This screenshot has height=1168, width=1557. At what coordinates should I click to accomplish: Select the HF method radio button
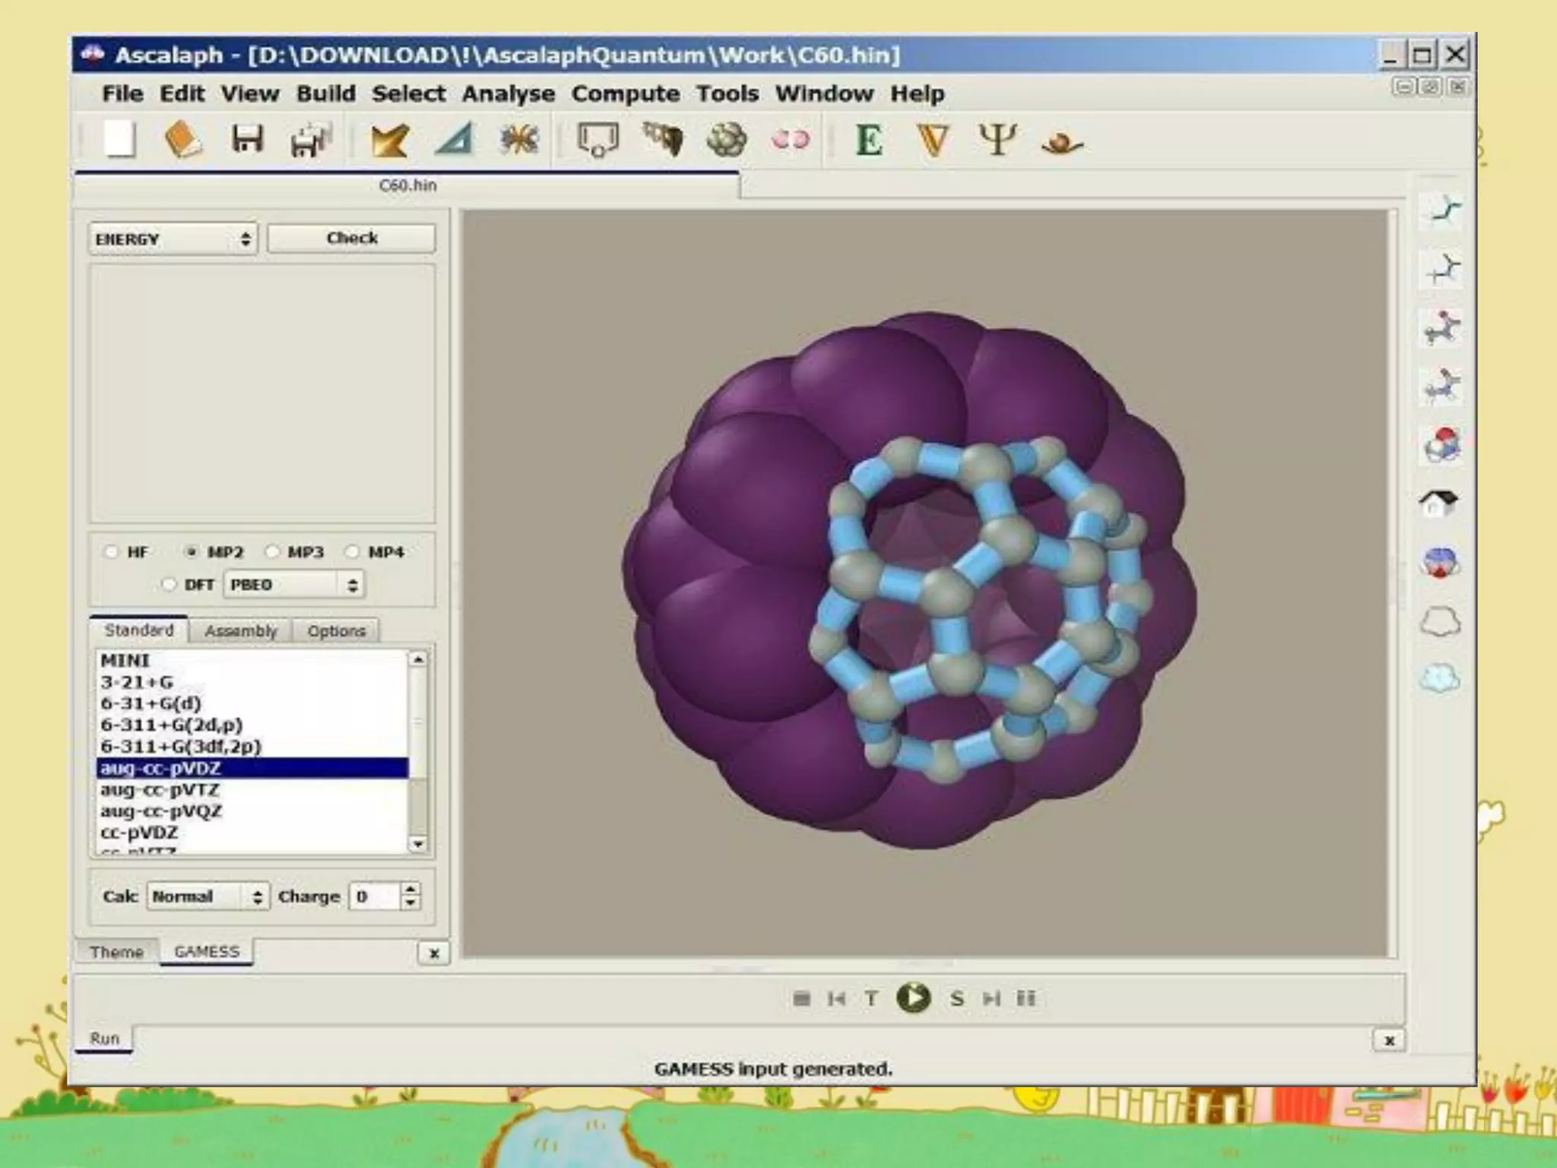coord(112,551)
